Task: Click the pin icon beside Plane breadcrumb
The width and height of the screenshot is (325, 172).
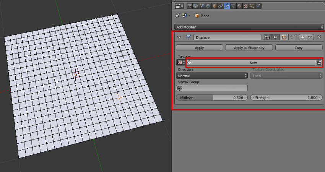Action: pos(177,16)
